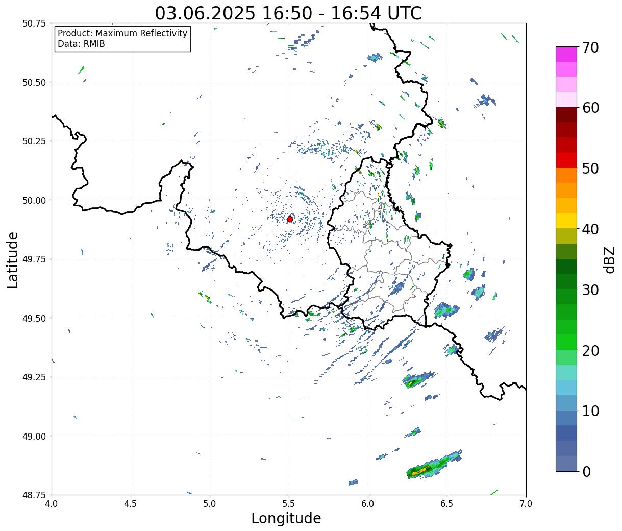The image size is (622, 531).
Task: Click the bright red swatch just above 50 dBZ
Action: pos(566,160)
